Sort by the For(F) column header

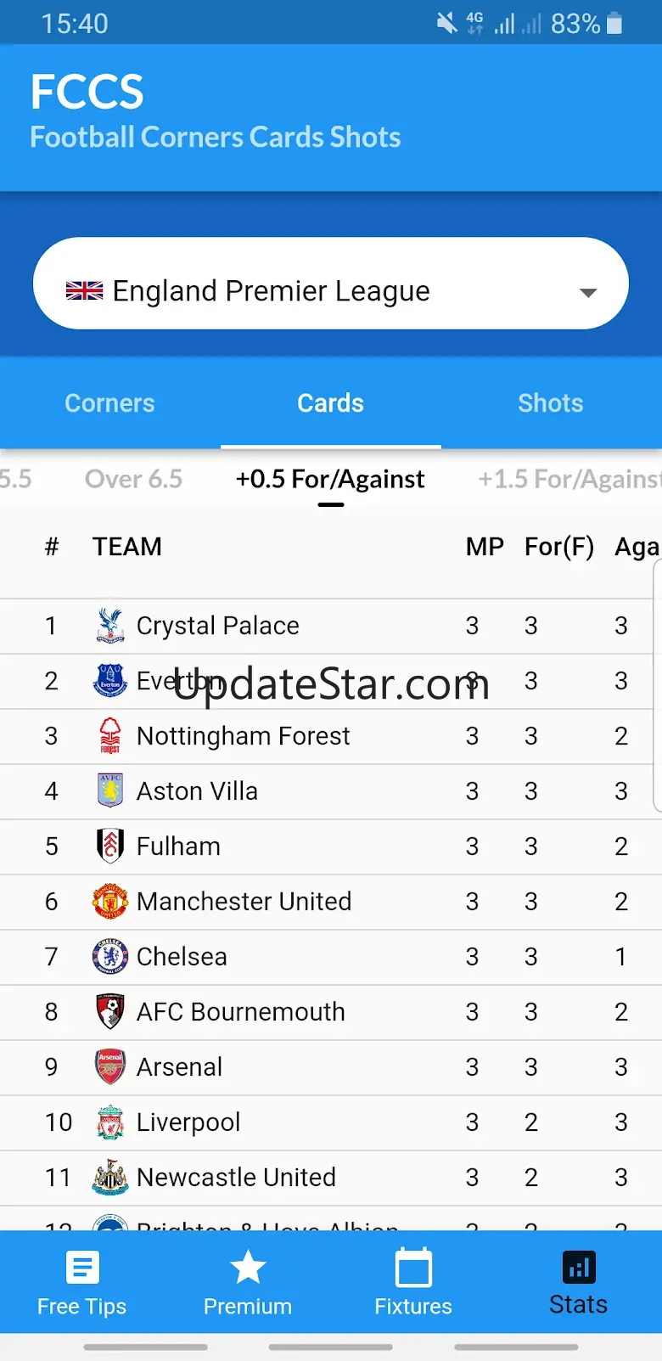pos(558,547)
